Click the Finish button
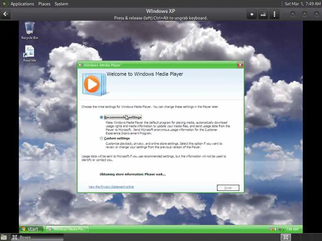Viewport: 322px width, 241px height. tap(228, 188)
